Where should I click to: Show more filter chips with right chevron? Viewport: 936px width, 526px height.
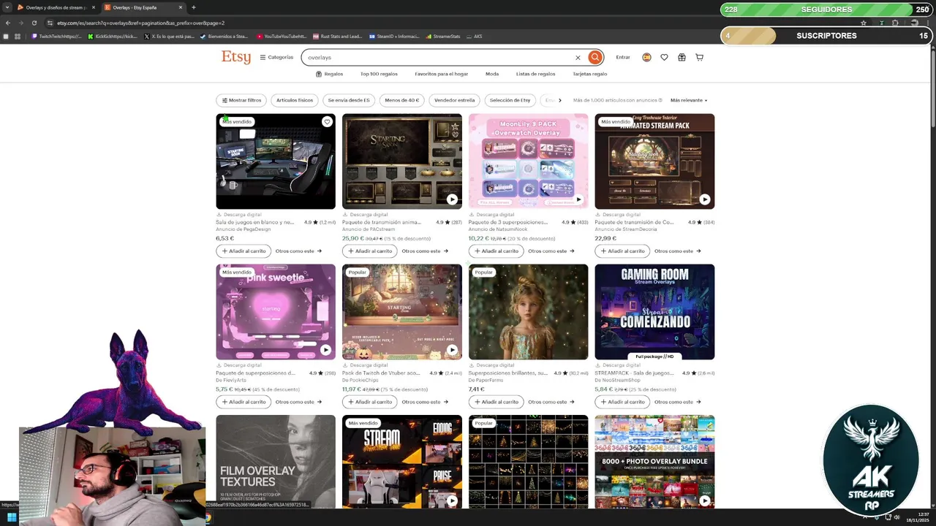pyautogui.click(x=559, y=100)
